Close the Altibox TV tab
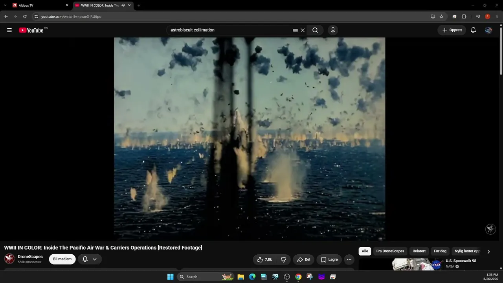The image size is (503, 283). tap(67, 6)
